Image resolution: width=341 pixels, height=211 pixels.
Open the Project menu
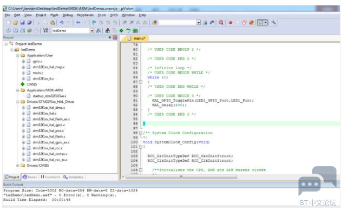pyautogui.click(x=41, y=15)
